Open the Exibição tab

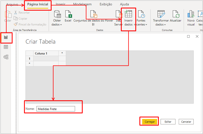click(x=106, y=4)
